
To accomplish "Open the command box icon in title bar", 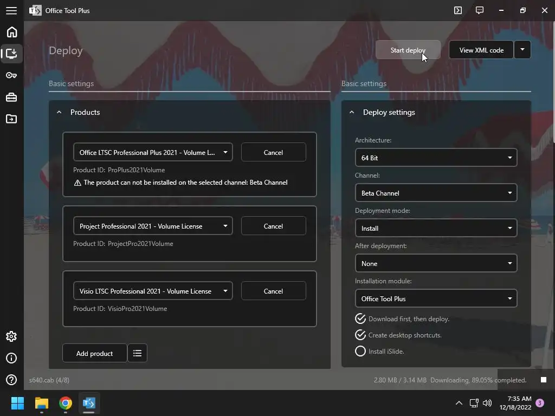I will (458, 10).
